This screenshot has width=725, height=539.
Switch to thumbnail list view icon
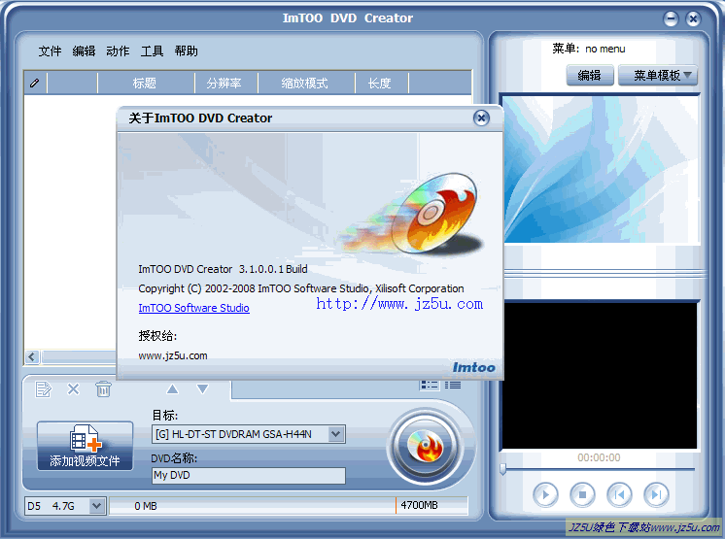430,385
